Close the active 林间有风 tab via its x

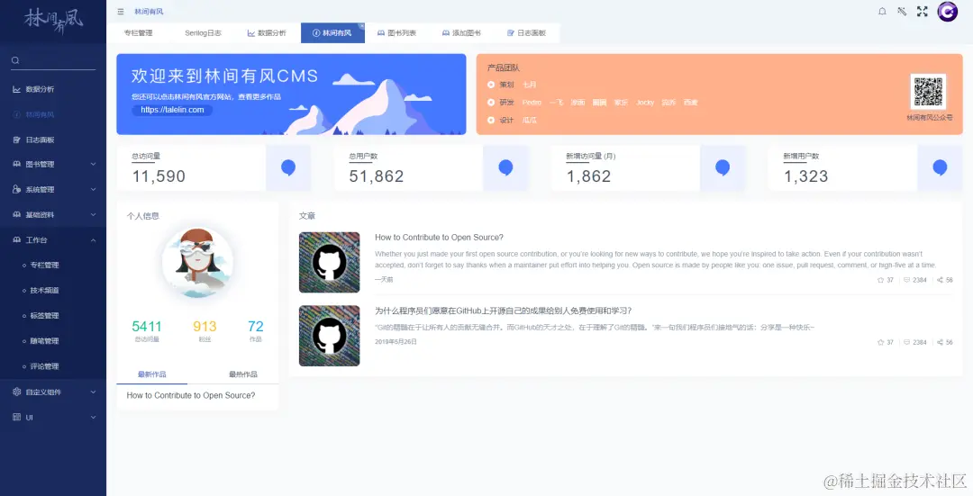[361, 26]
